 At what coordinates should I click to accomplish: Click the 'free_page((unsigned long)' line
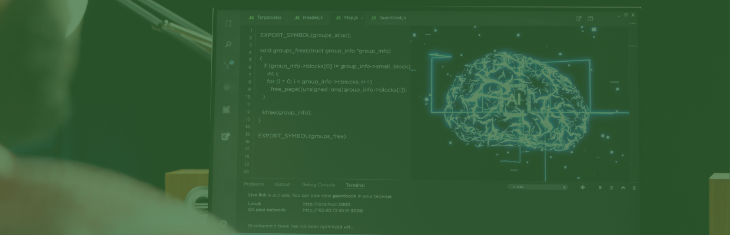[339, 90]
